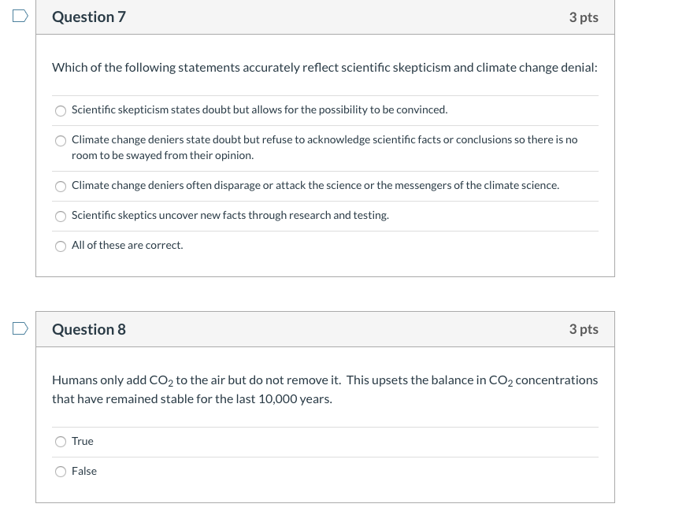Click the True answer label text
Image resolution: width=686 pixels, height=526 pixels.
[82, 442]
